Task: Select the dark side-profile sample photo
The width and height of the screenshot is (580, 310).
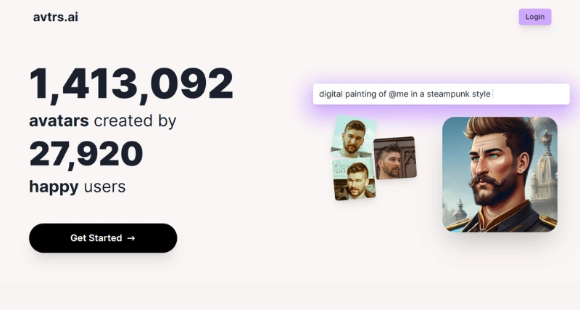Action: pos(395,158)
